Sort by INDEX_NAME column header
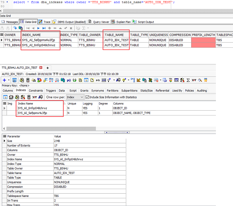Viewport: 233px width, 206px height. [40, 35]
